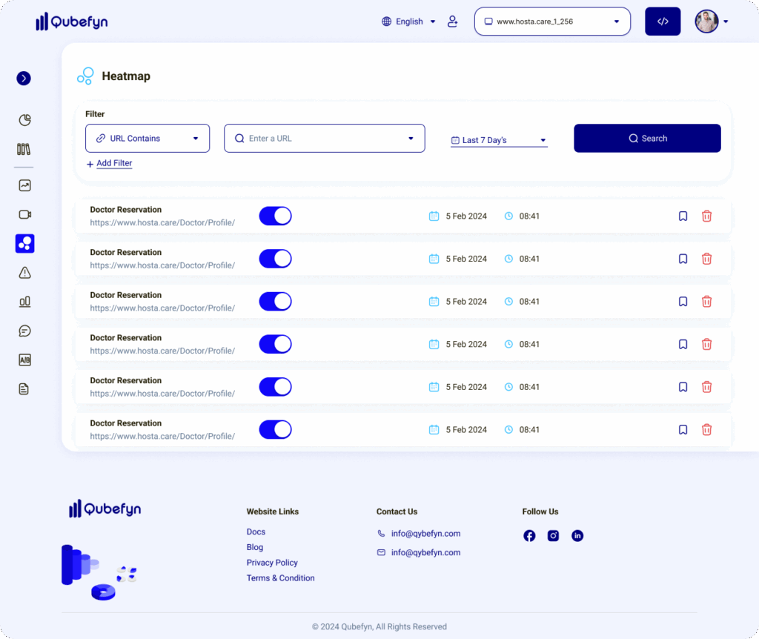Bookmark the first Doctor Reservation row

tap(683, 216)
